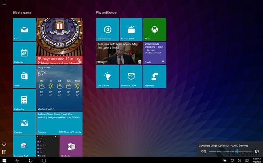Image resolution: width=263 pixels, height=163 pixels.
Task: Click the speaker volume slider track
Action: pos(230,152)
